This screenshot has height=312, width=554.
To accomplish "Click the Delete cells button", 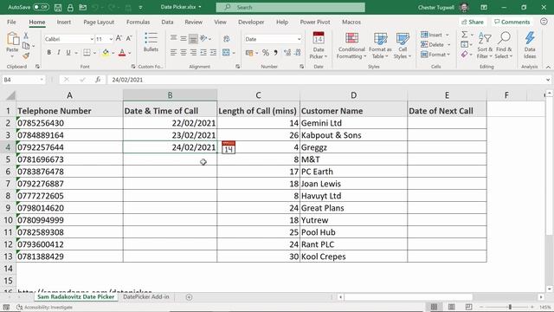I will coord(435,44).
